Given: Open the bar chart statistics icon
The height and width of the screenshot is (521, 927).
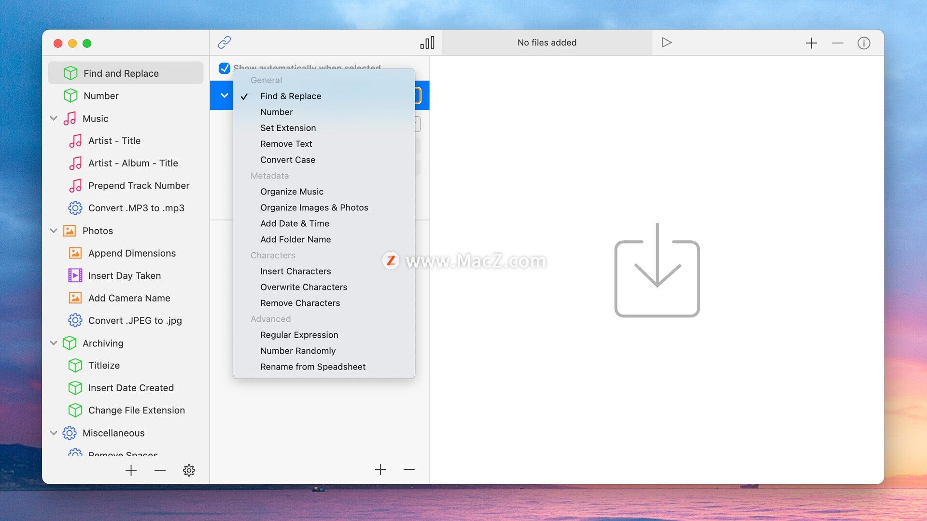Looking at the screenshot, I should [x=427, y=42].
